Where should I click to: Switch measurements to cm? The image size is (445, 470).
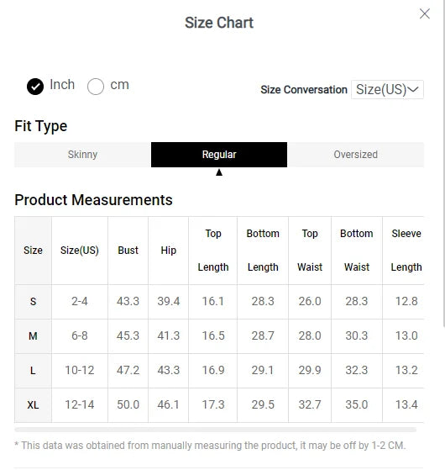click(x=96, y=87)
